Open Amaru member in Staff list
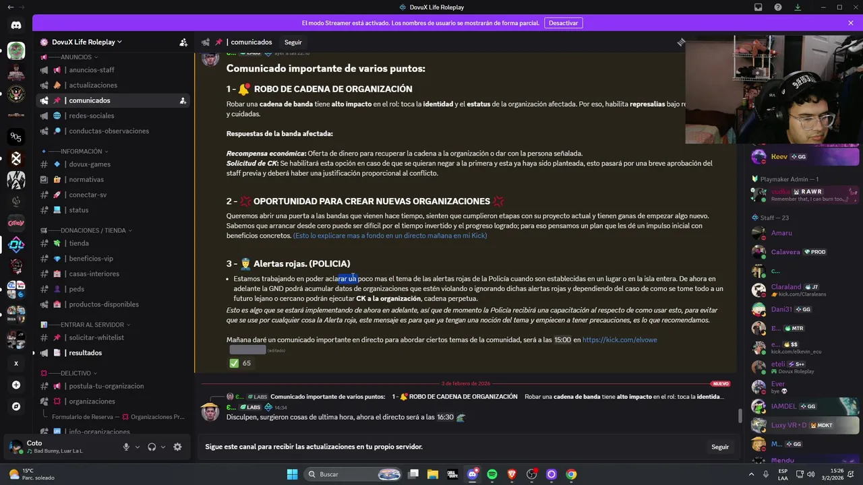The image size is (863, 485). [x=806, y=233]
